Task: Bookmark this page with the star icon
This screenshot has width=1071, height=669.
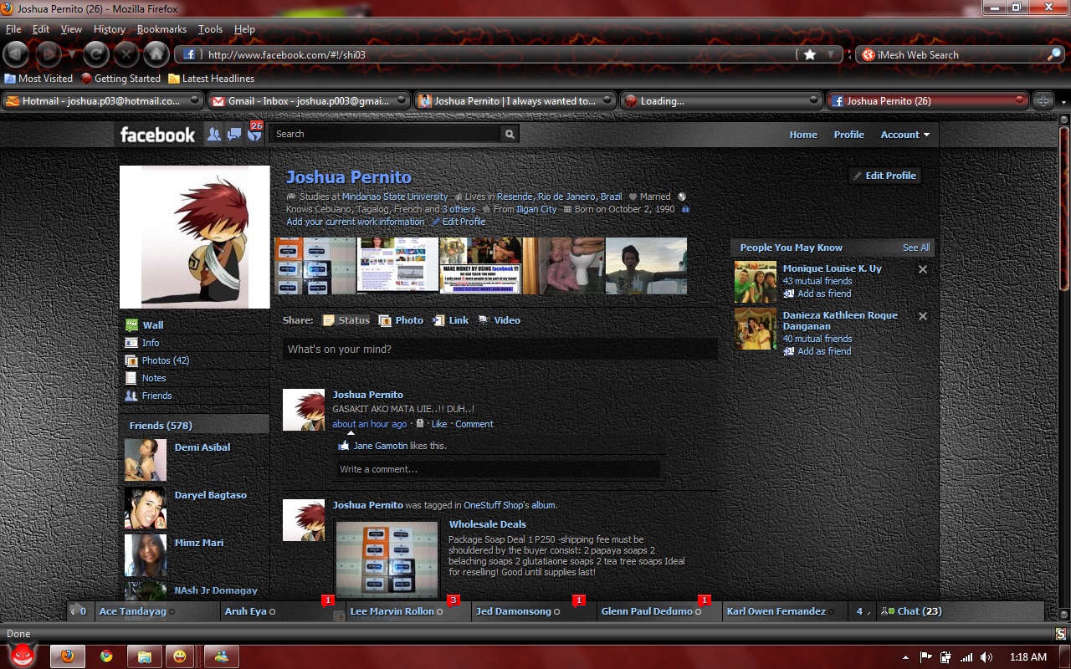Action: 809,54
